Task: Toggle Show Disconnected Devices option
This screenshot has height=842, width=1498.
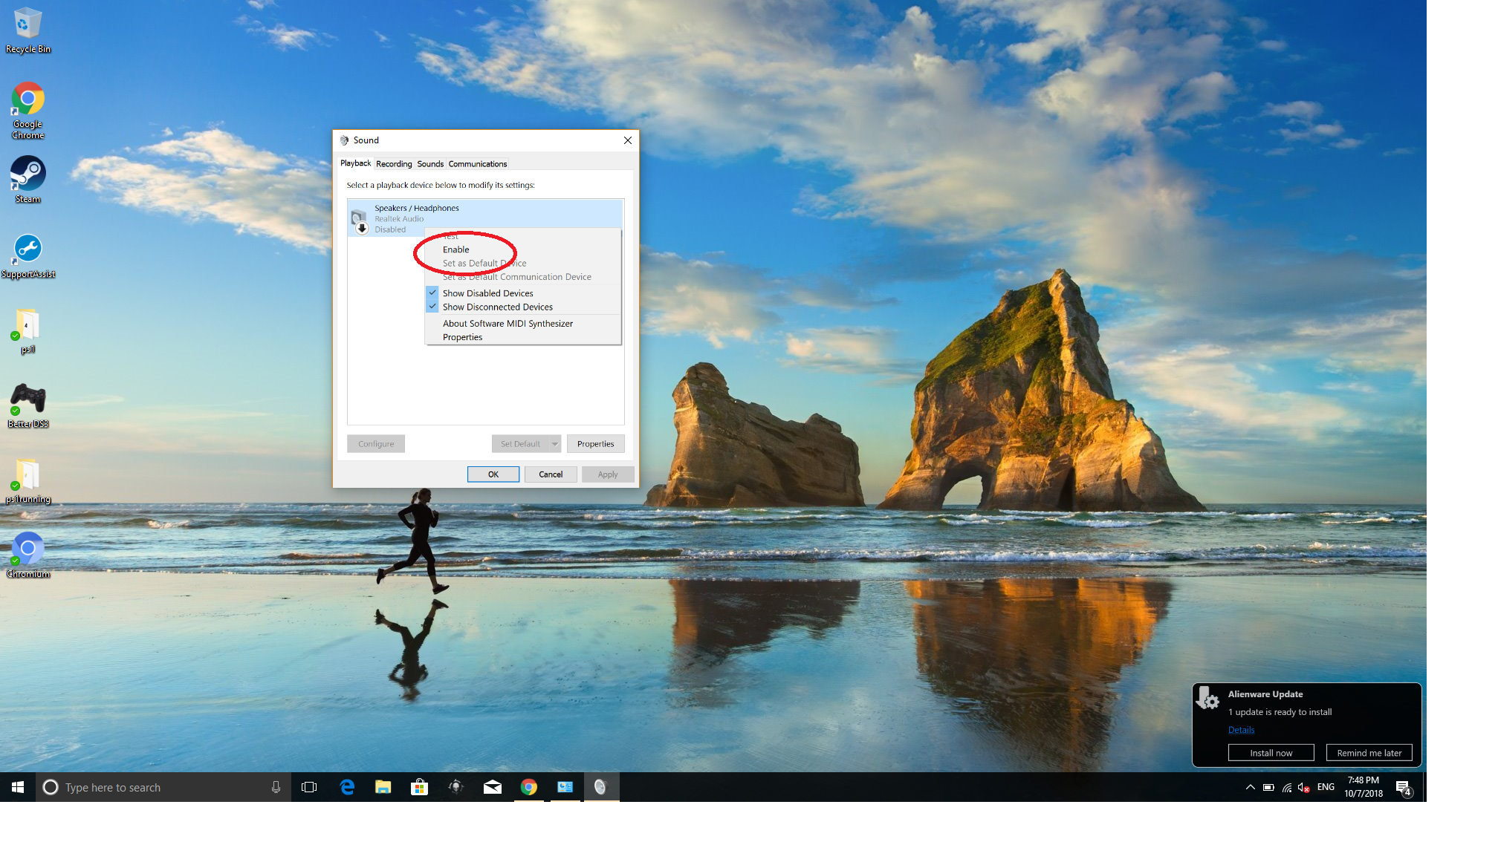Action: (497, 307)
